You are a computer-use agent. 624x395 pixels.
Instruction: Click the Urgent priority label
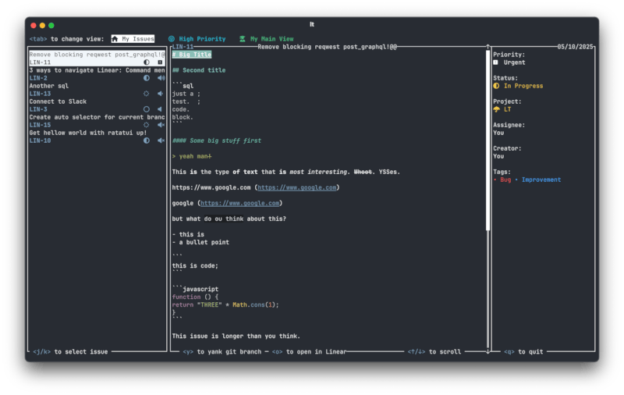pos(514,62)
